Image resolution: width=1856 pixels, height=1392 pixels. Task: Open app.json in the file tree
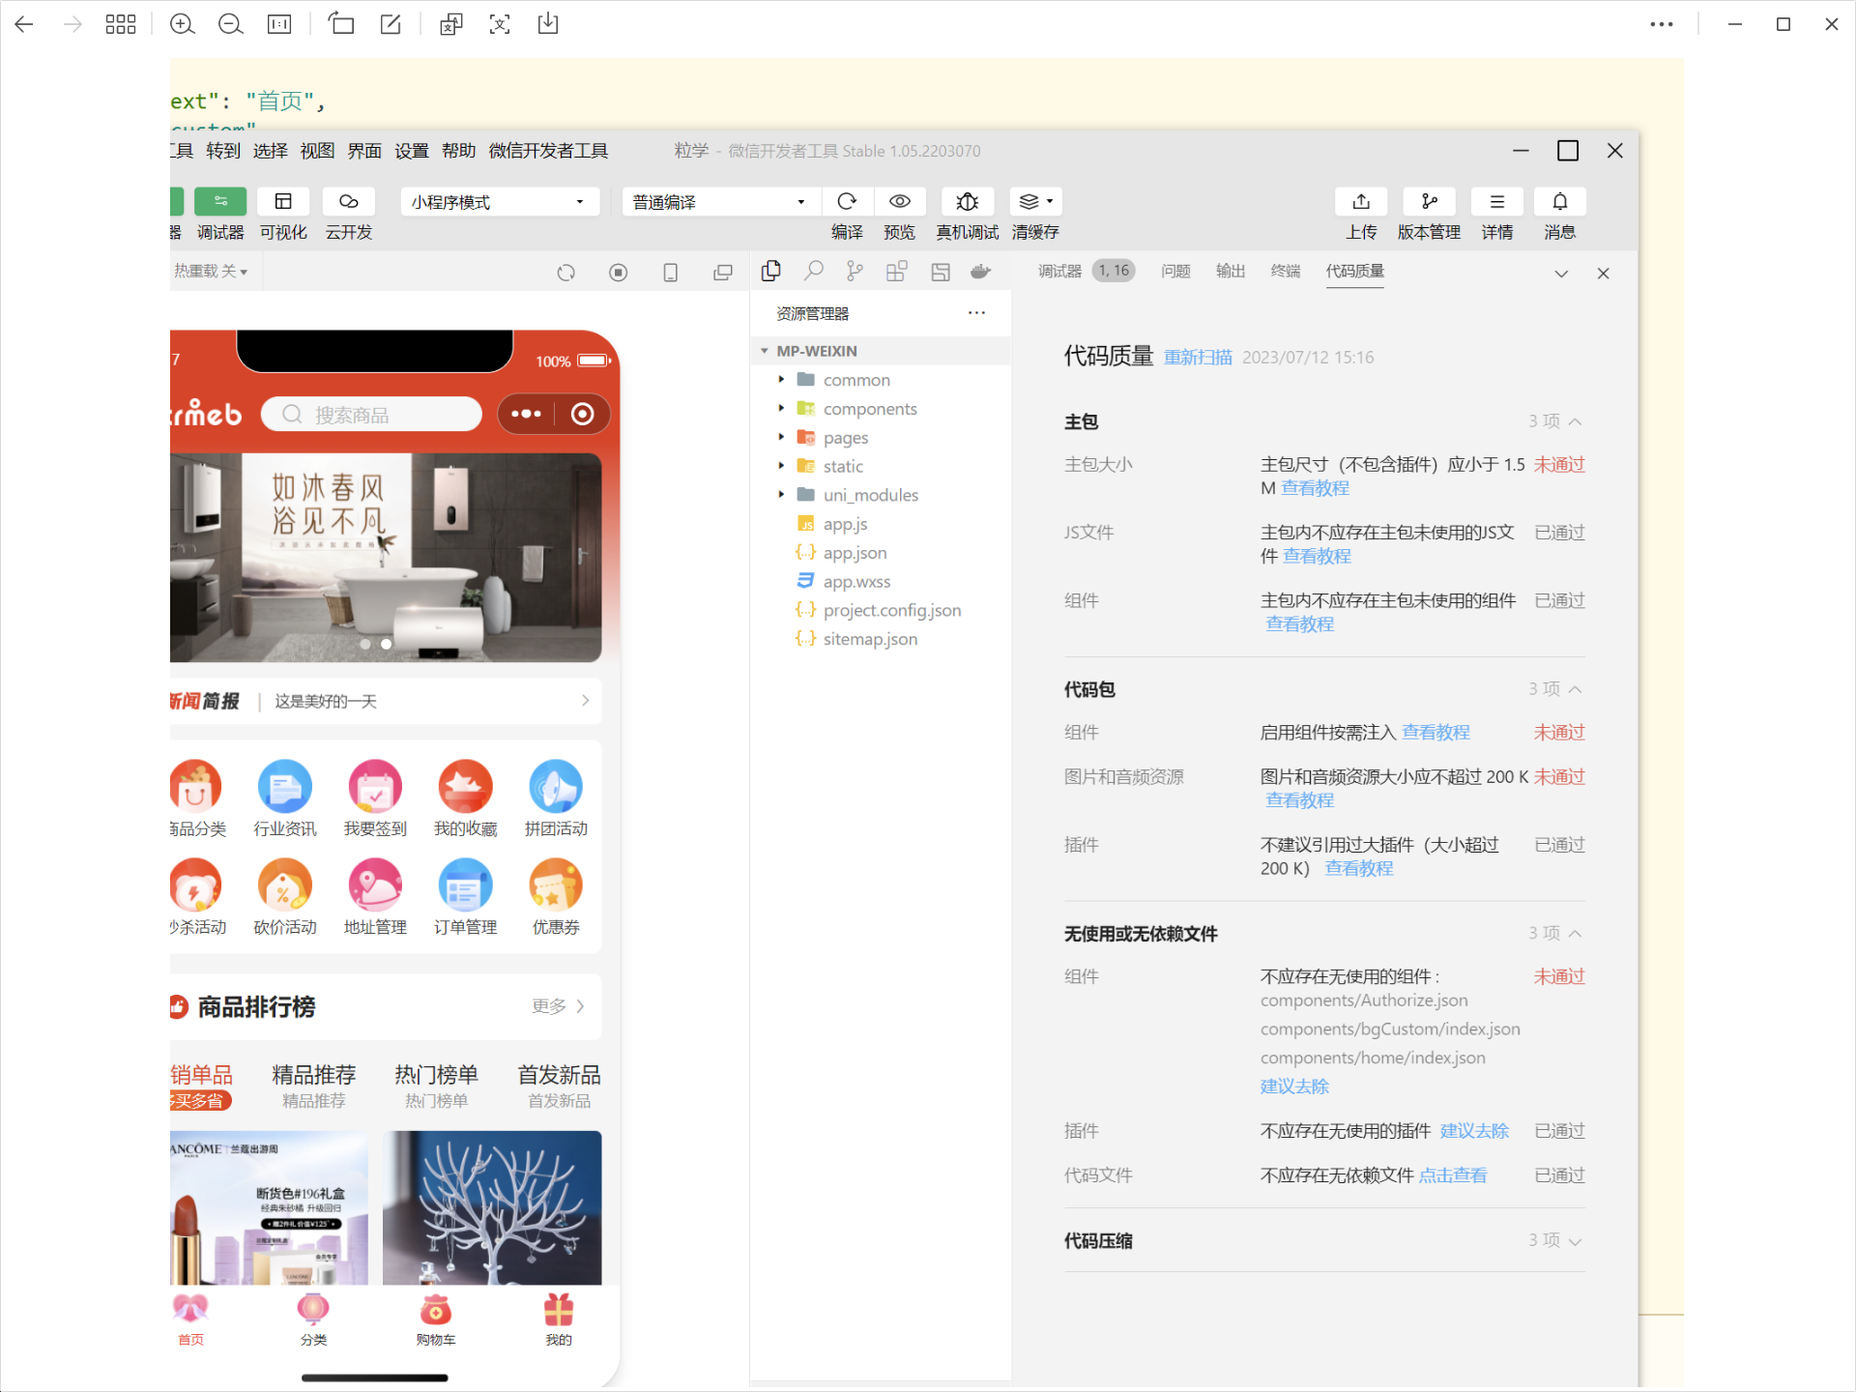[x=855, y=553]
